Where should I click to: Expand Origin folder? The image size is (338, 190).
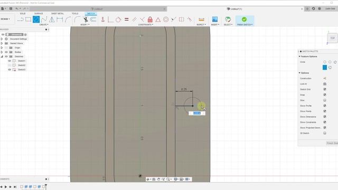2,47
